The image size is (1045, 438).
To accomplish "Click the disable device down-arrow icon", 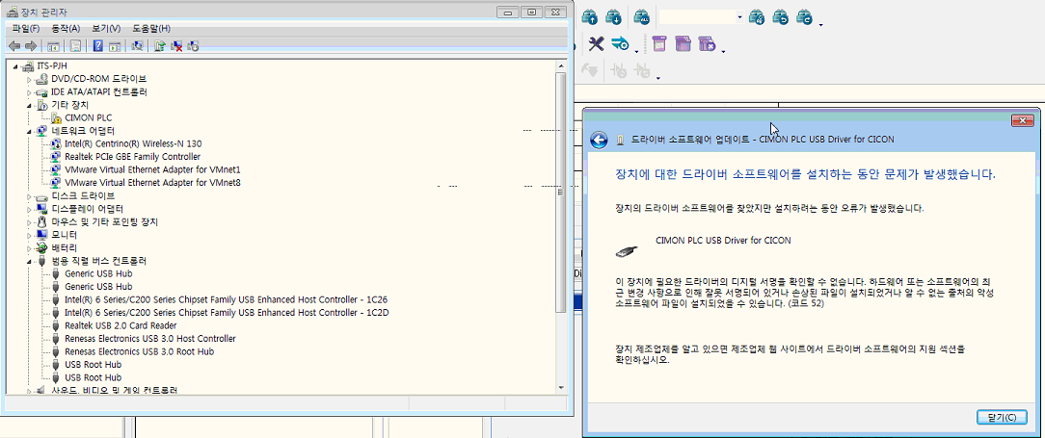I will (x=194, y=46).
